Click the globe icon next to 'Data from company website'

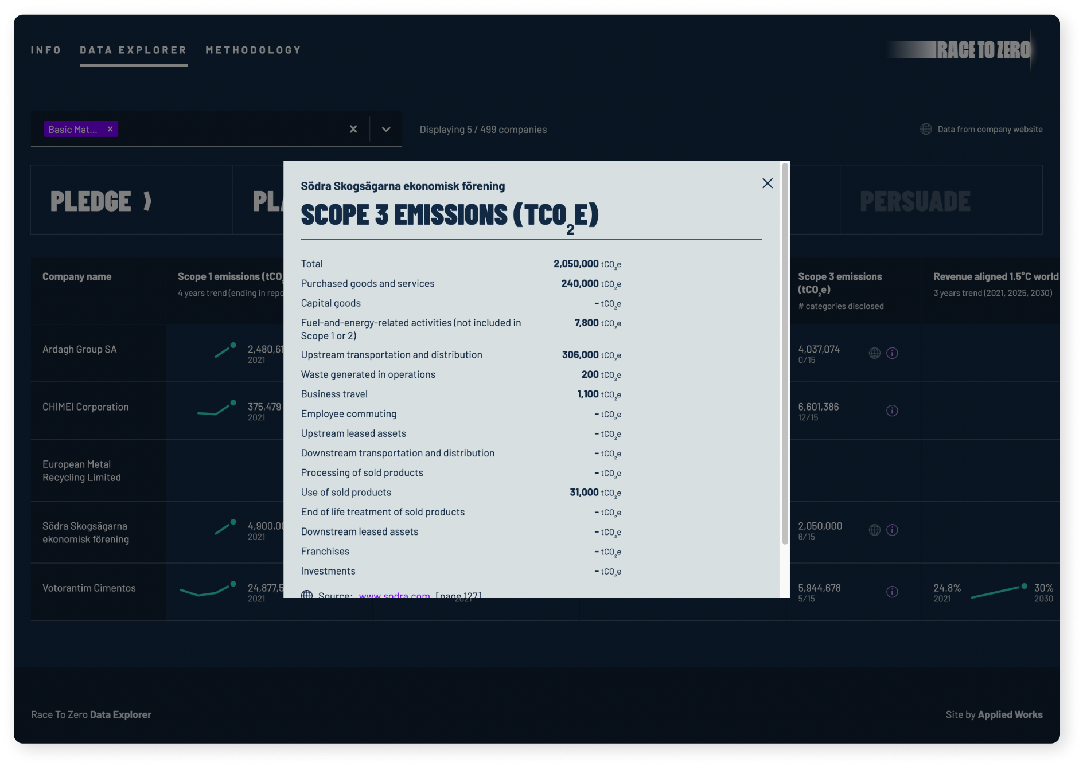[926, 129]
